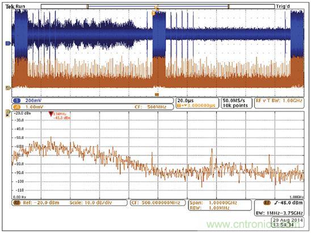311x233 pixels.
Task: Open the 50.0MS/s 10k points acquisition readout
Action: point(236,103)
